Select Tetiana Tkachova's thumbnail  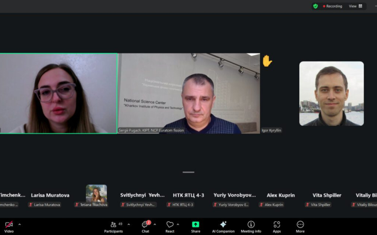click(96, 194)
